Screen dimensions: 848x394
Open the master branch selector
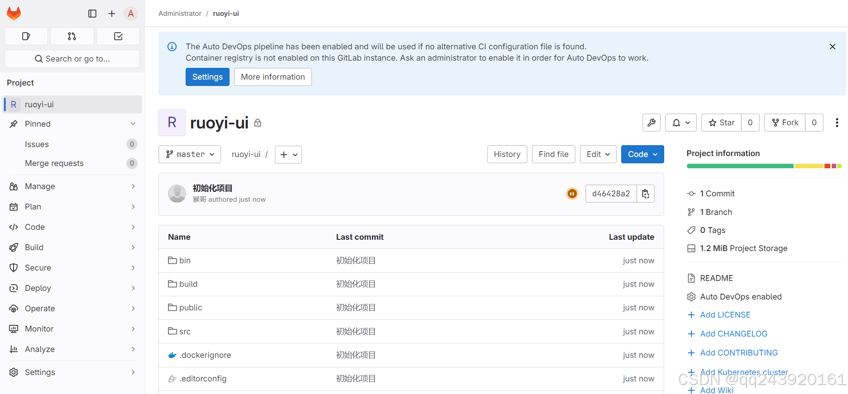pyautogui.click(x=190, y=154)
